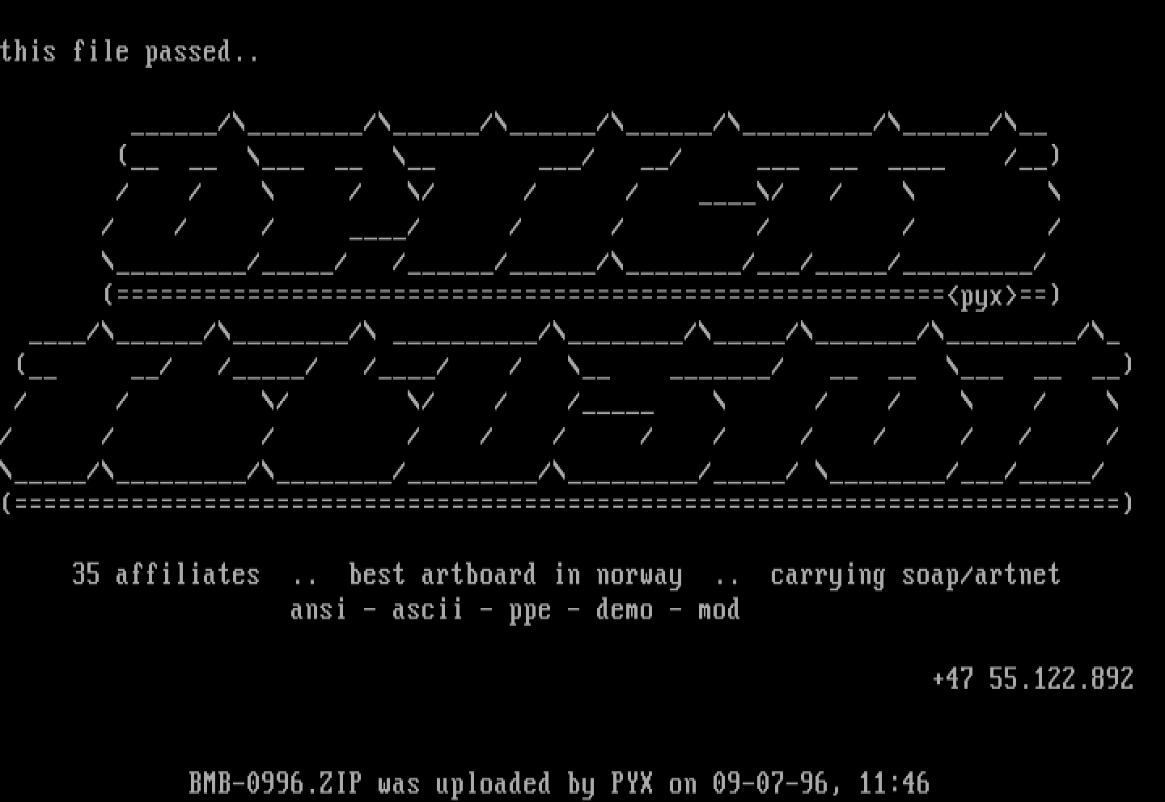Image resolution: width=1165 pixels, height=802 pixels.
Task: Click the '35 affiliates' text
Action: [x=166, y=574]
